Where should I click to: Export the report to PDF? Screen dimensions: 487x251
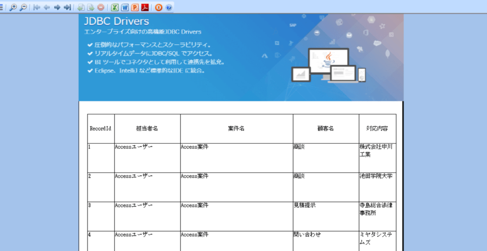pyautogui.click(x=145, y=7)
